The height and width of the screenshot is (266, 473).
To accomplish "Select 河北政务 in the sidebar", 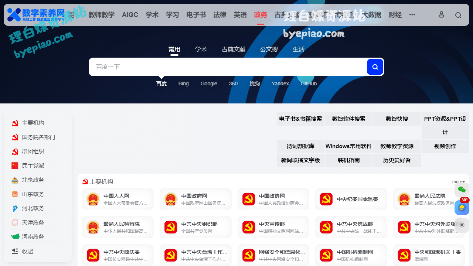I will click(33, 208).
